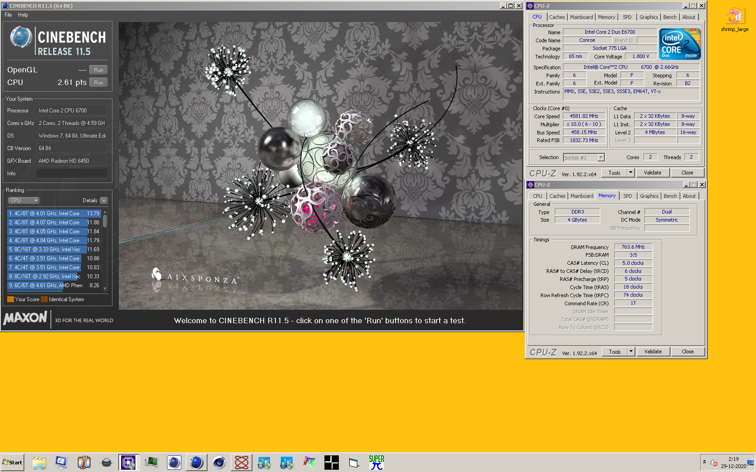Open the green graph monitor taskbar icon
Screen dimensions: 756x472
[151, 463]
